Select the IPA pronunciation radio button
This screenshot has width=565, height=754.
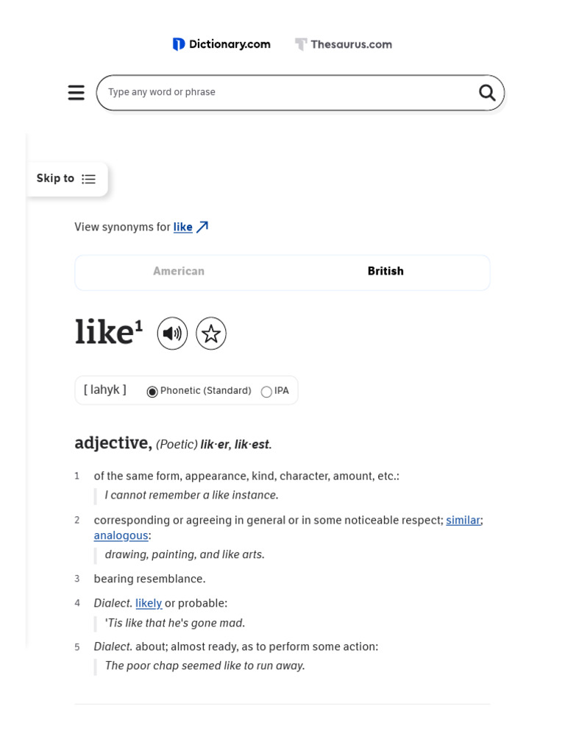(x=266, y=392)
